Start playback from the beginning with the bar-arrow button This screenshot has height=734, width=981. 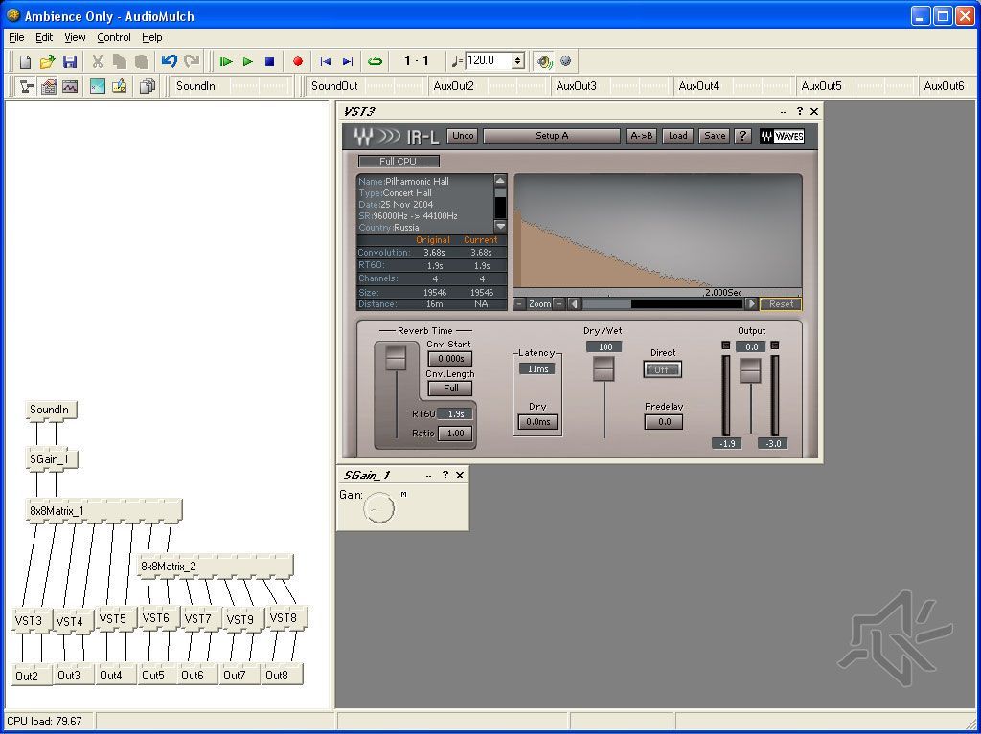226,61
